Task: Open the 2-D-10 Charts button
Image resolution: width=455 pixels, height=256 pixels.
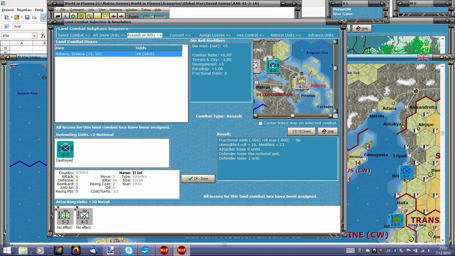Action: [302, 131]
